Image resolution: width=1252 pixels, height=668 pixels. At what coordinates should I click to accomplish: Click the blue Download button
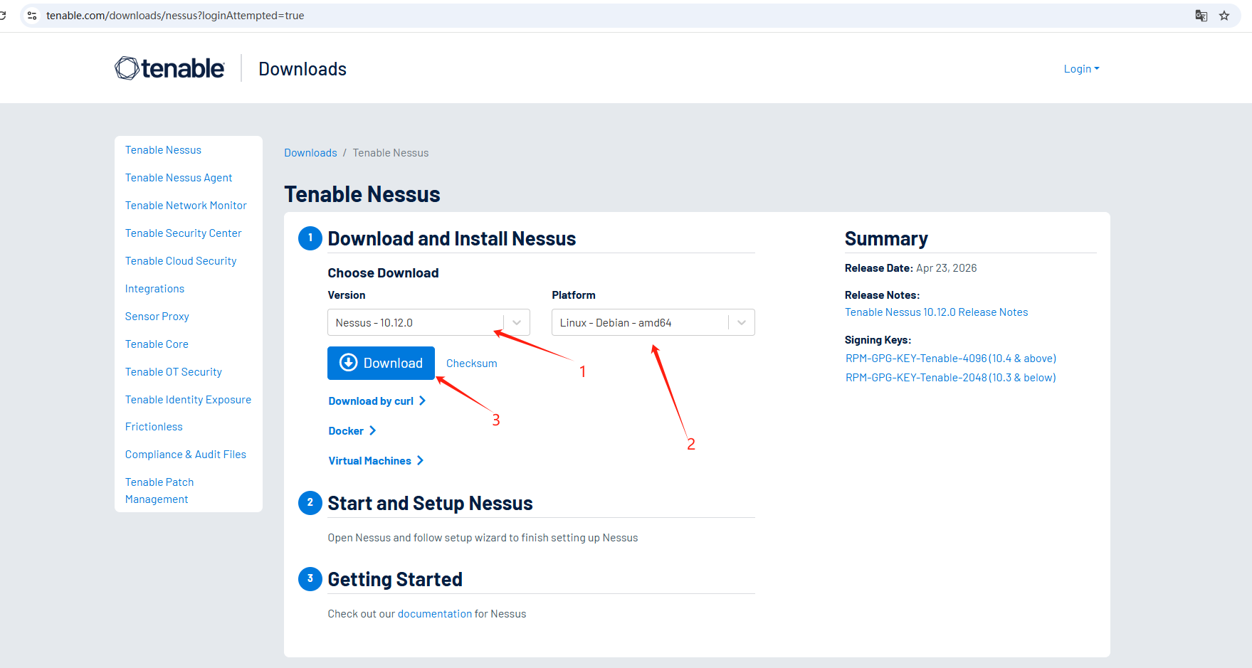[x=381, y=363]
